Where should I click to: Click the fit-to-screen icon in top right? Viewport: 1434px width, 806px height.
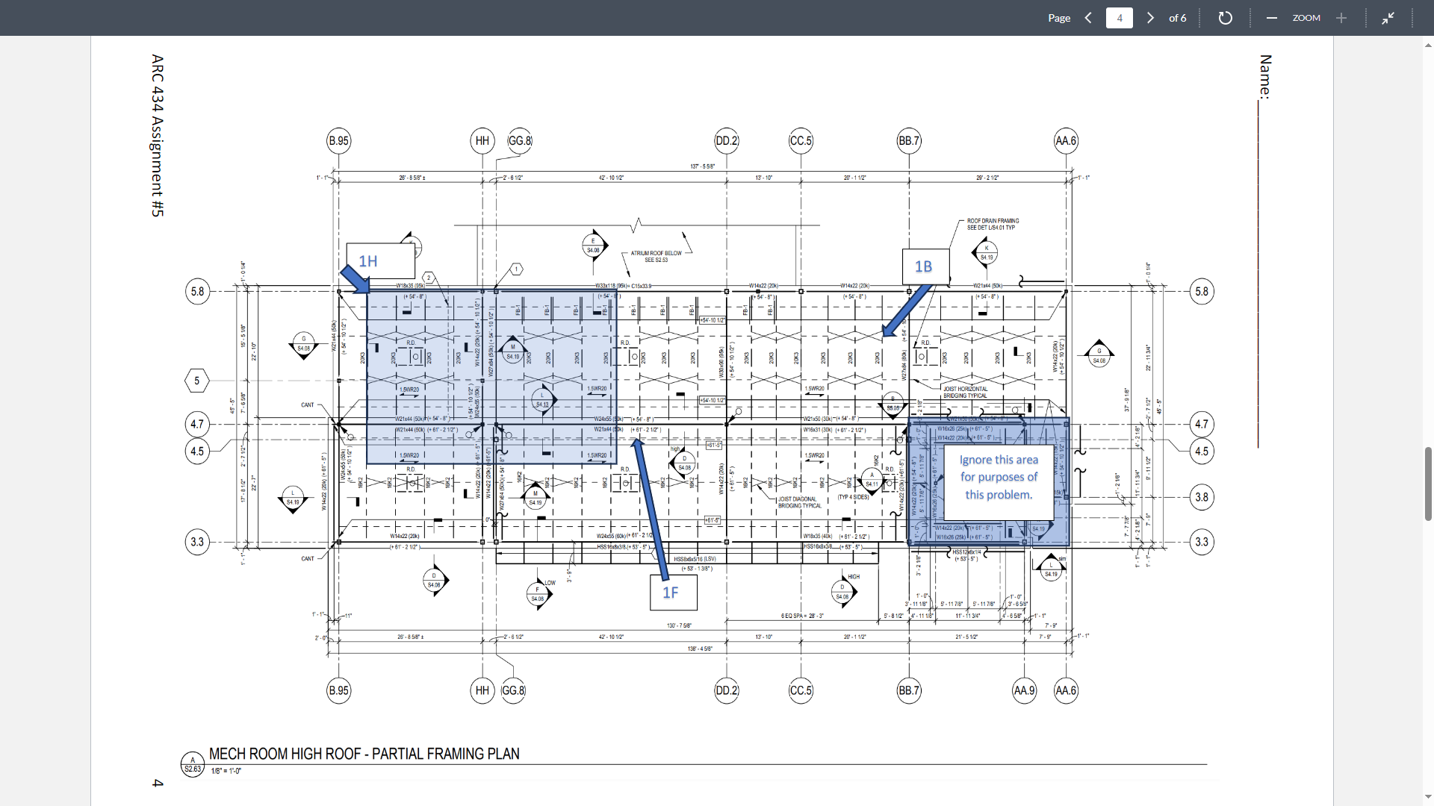tap(1388, 18)
